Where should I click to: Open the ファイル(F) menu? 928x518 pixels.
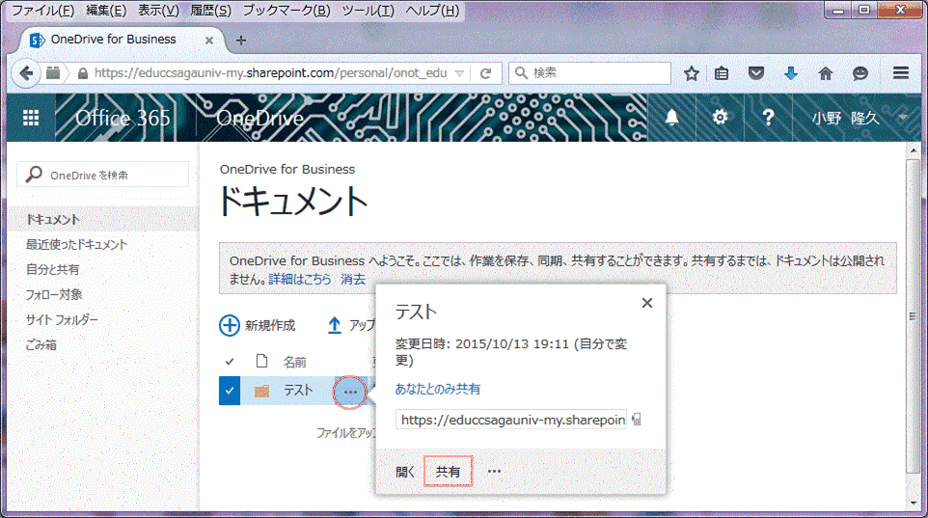(x=42, y=11)
